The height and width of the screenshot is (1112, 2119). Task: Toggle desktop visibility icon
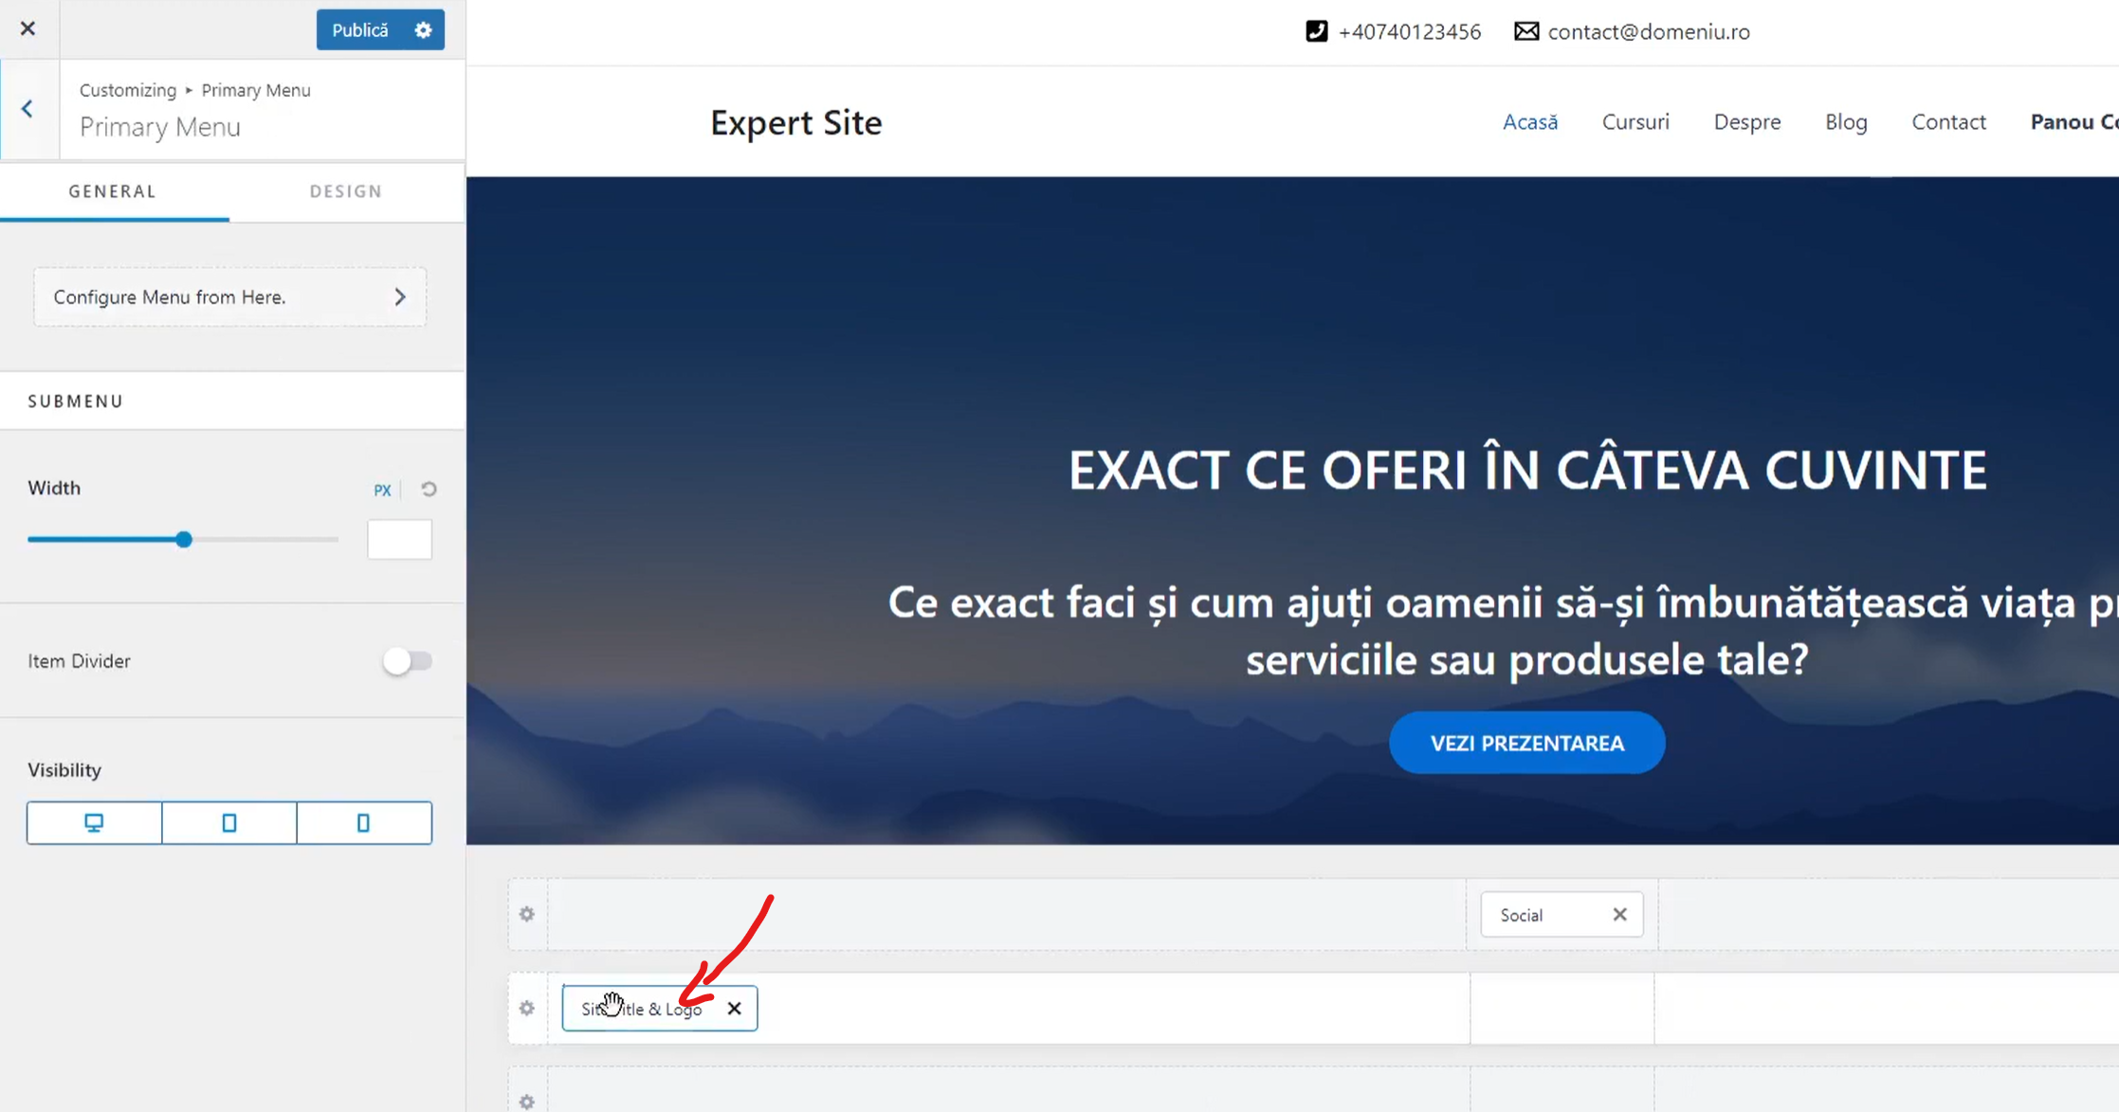click(x=94, y=823)
